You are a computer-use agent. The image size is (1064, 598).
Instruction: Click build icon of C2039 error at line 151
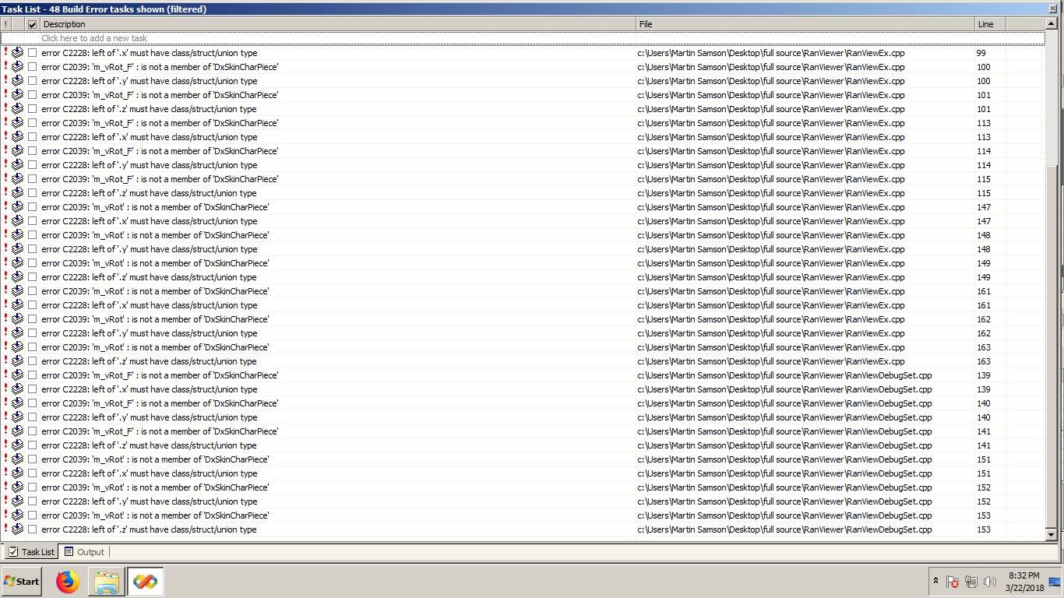(17, 459)
